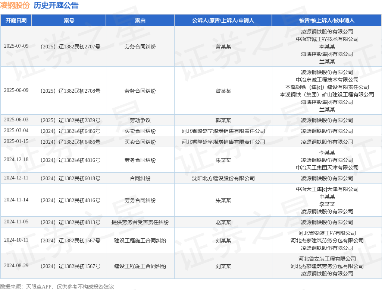Click date cell 2024-12-18
The width and height of the screenshot is (382, 290).
(16, 159)
